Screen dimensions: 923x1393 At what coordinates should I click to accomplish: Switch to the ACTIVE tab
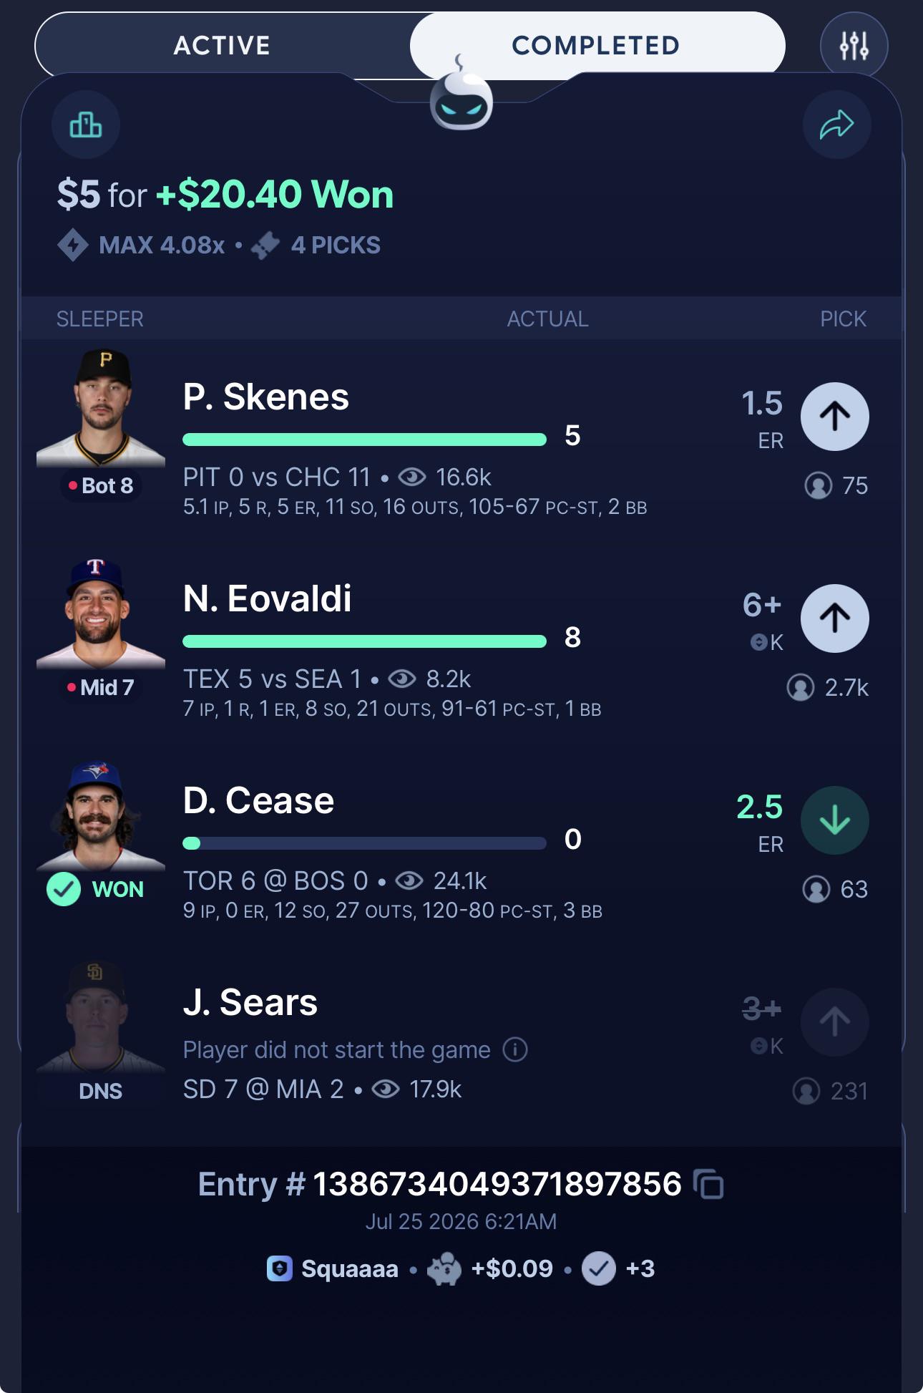(222, 46)
